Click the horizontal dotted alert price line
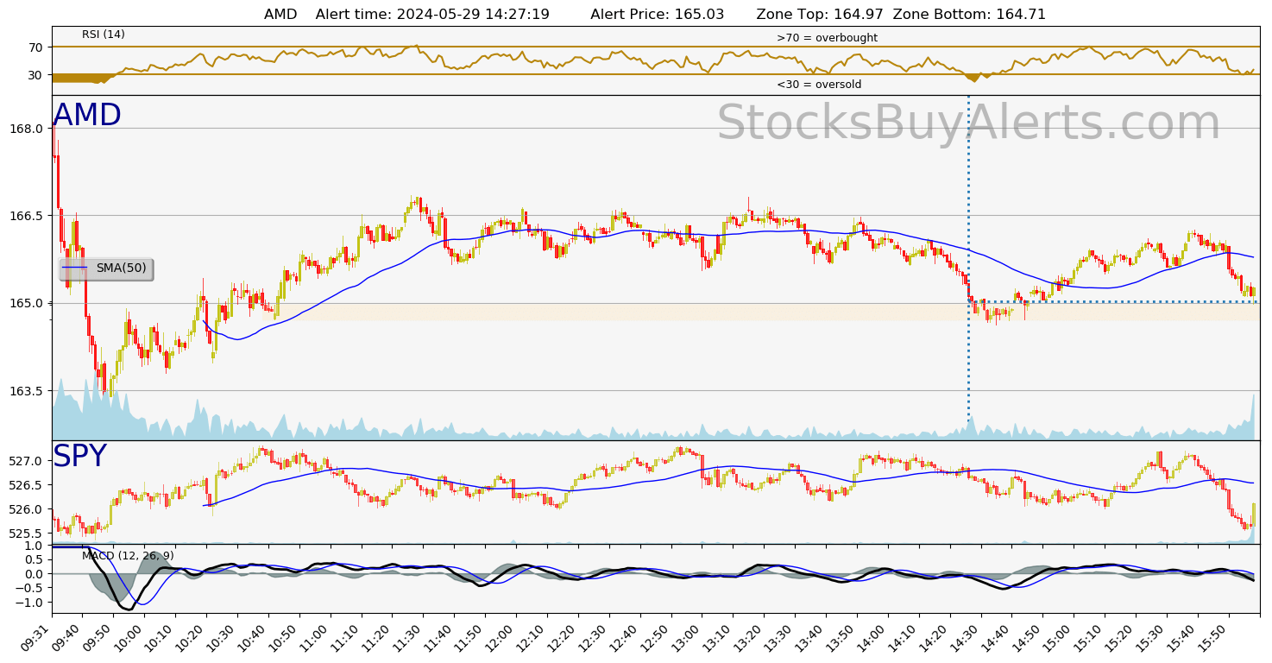 pos(1113,301)
